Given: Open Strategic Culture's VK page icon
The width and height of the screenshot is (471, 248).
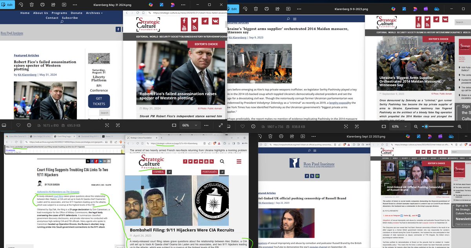Looking at the screenshot, I should pyautogui.click(x=216, y=21).
